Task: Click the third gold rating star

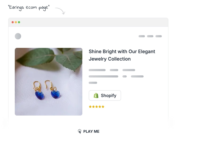Action: pyautogui.click(x=97, y=107)
